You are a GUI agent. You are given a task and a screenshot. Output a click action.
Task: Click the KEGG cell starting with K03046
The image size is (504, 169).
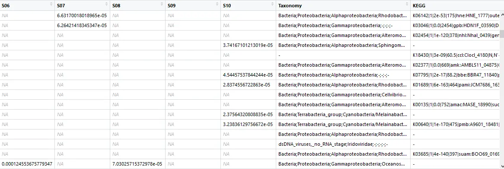pyautogui.click(x=456, y=25)
